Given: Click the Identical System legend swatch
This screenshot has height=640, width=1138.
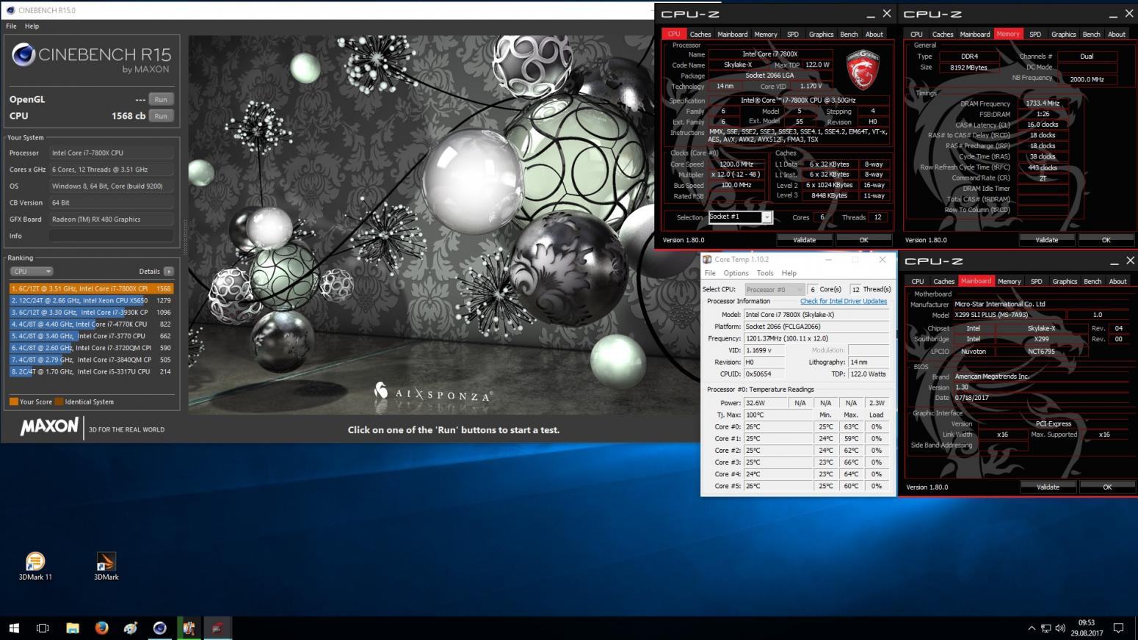Looking at the screenshot, I should click(59, 401).
